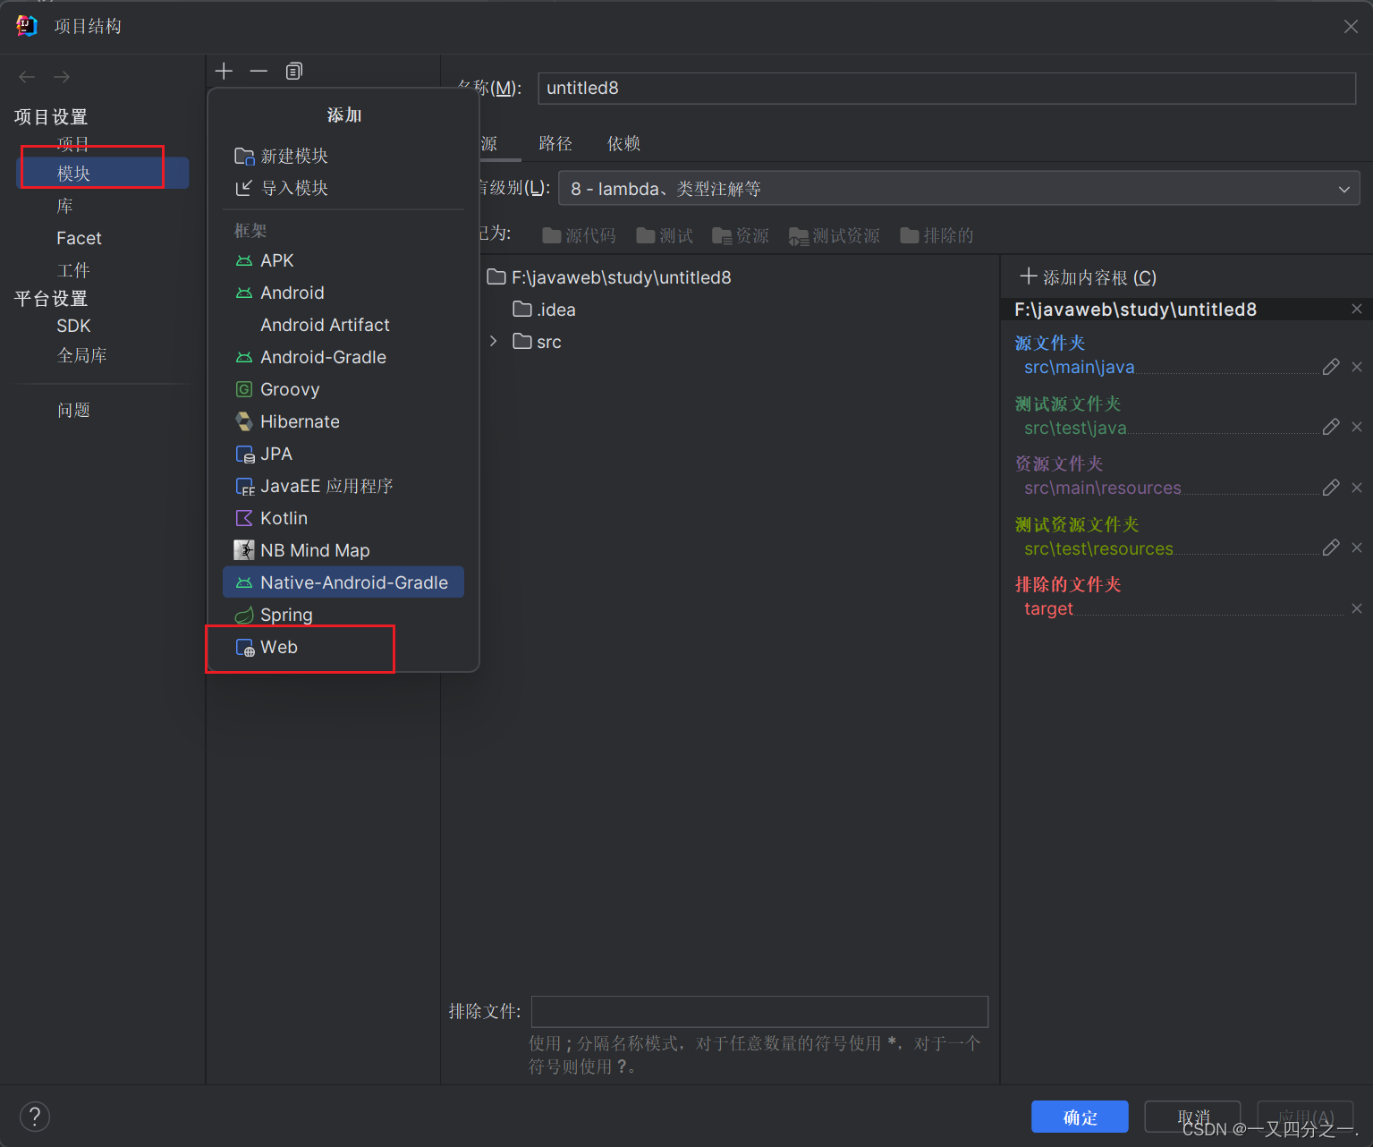This screenshot has height=1147, width=1373.
Task: Expand the src folder chevron
Action: click(493, 341)
